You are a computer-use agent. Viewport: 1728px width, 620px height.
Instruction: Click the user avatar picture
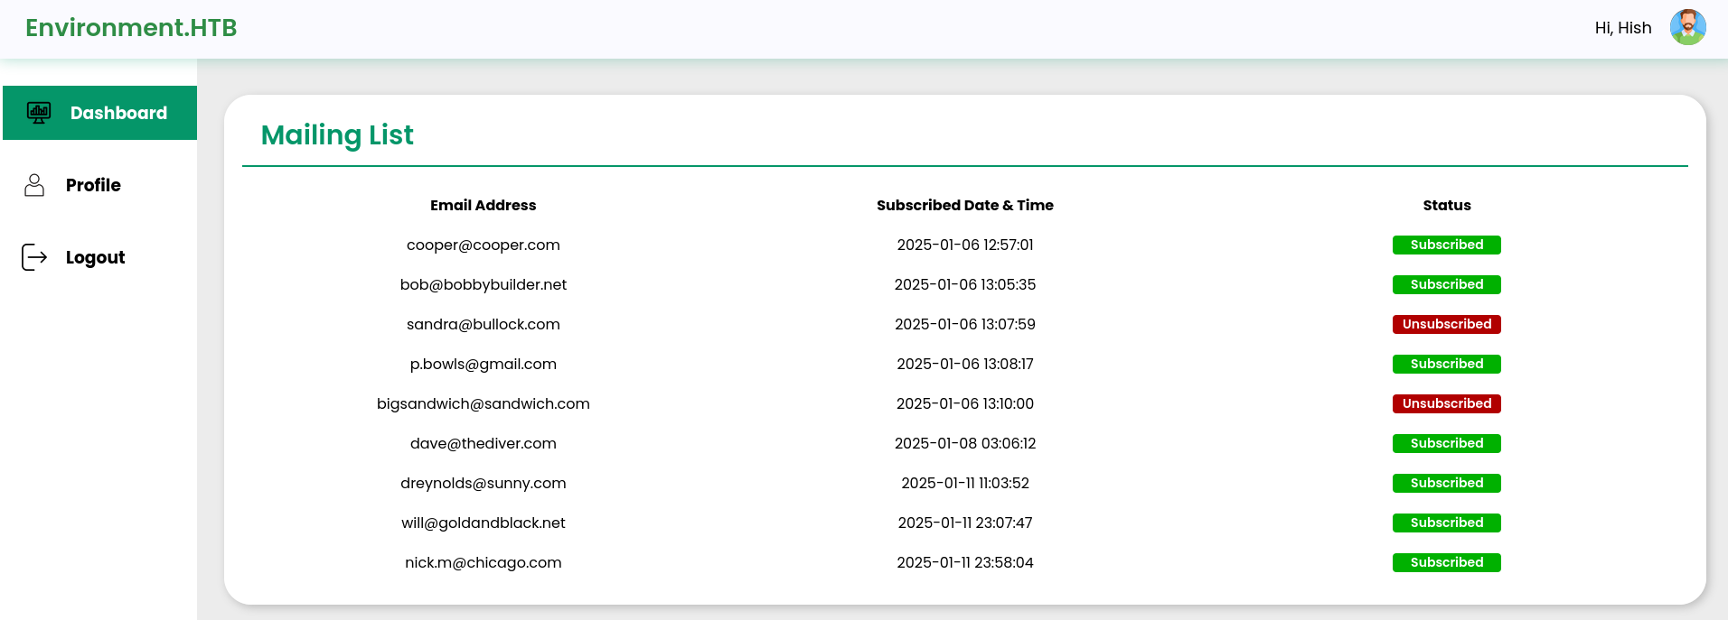point(1687,28)
